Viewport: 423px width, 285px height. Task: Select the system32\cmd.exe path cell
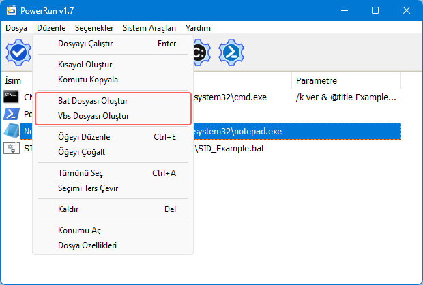coord(231,97)
